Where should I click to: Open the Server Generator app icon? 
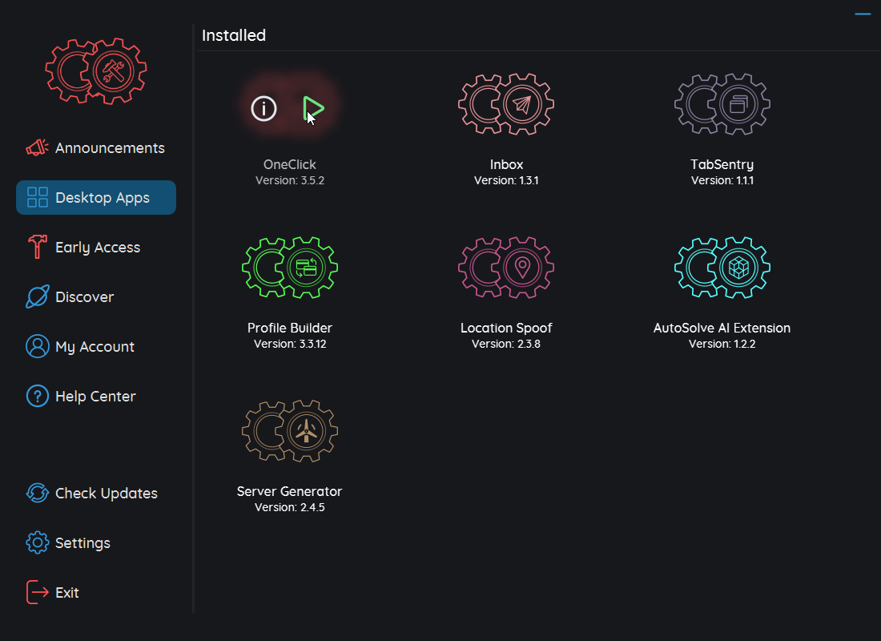click(290, 432)
